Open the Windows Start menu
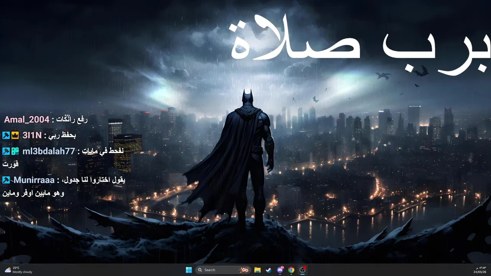The height and width of the screenshot is (276, 491). click(189, 270)
